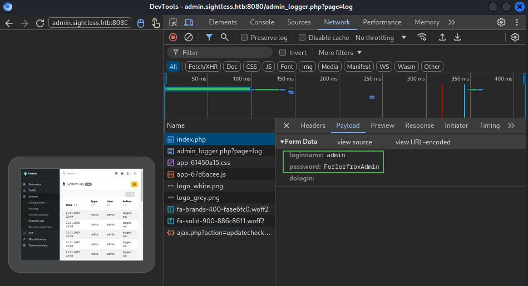Select the All request type filter
Viewport: 528px width, 286px height.
(x=173, y=67)
